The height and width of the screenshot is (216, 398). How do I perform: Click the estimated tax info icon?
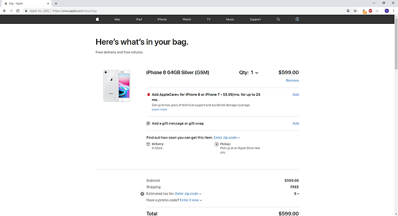click(142, 194)
